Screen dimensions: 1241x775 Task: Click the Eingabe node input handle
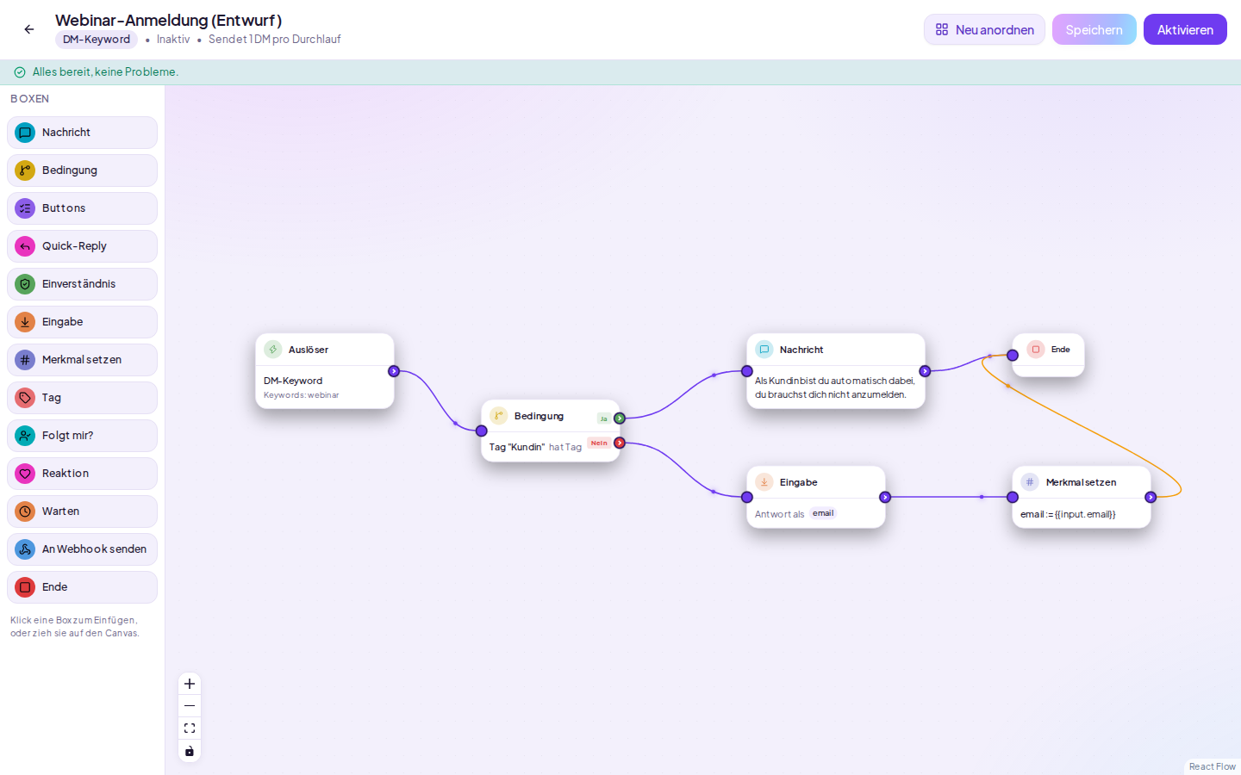747,497
